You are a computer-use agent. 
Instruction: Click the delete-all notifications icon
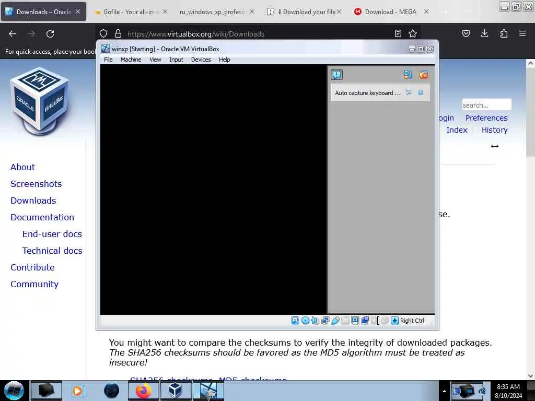423,75
